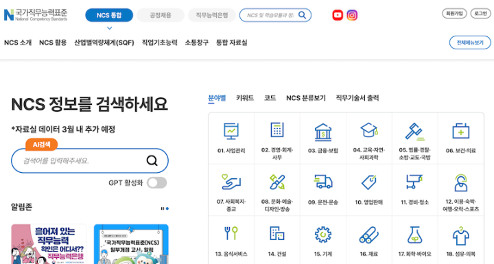Open the 직무능력은행 pink banner thumbnail

click(49, 244)
